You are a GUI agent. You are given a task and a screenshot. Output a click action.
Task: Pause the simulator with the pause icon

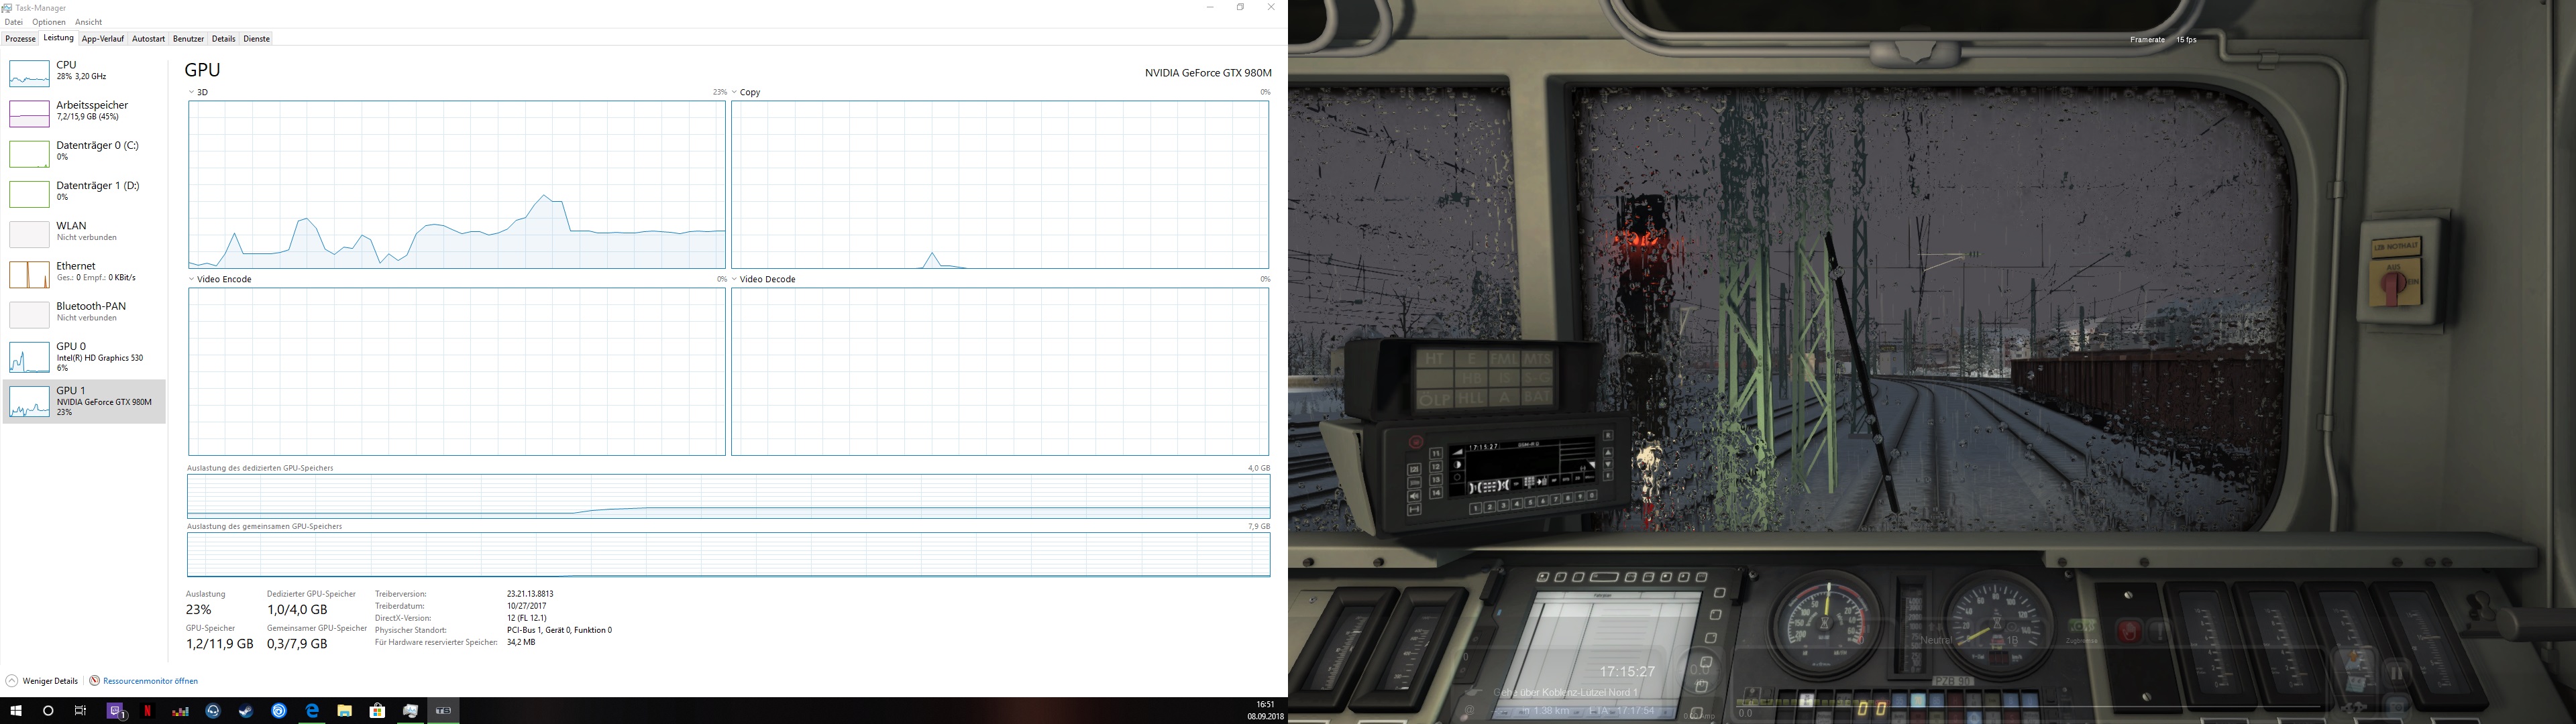pos(2396,672)
